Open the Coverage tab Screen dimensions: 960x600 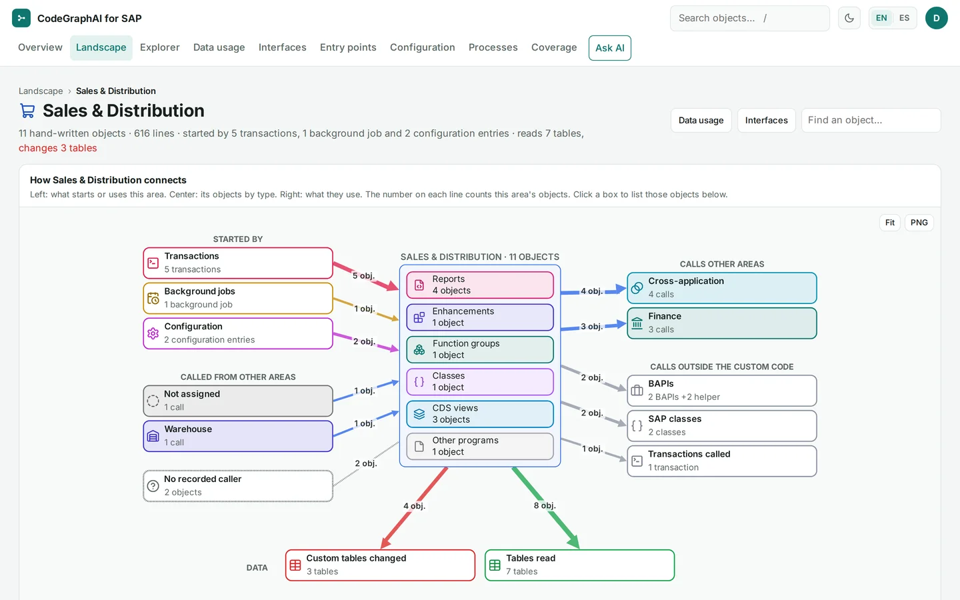(x=554, y=47)
